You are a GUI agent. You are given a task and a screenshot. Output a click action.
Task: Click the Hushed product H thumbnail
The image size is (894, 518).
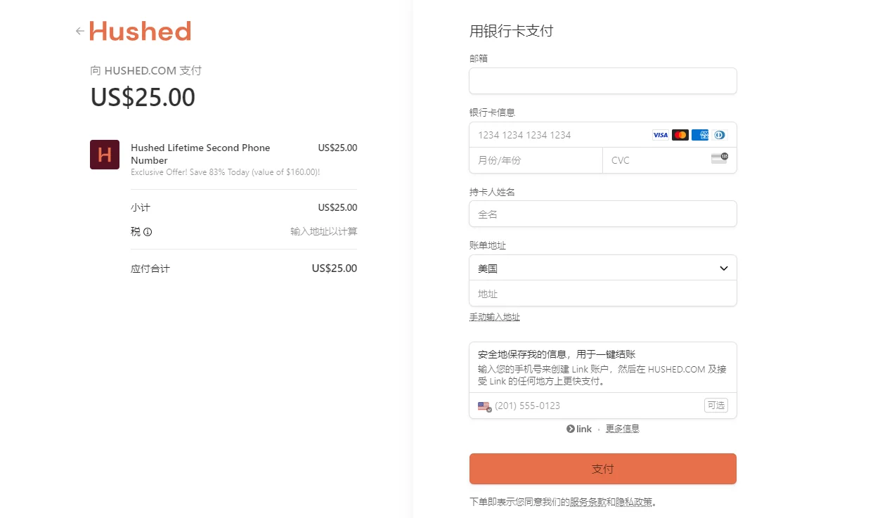[x=105, y=155]
